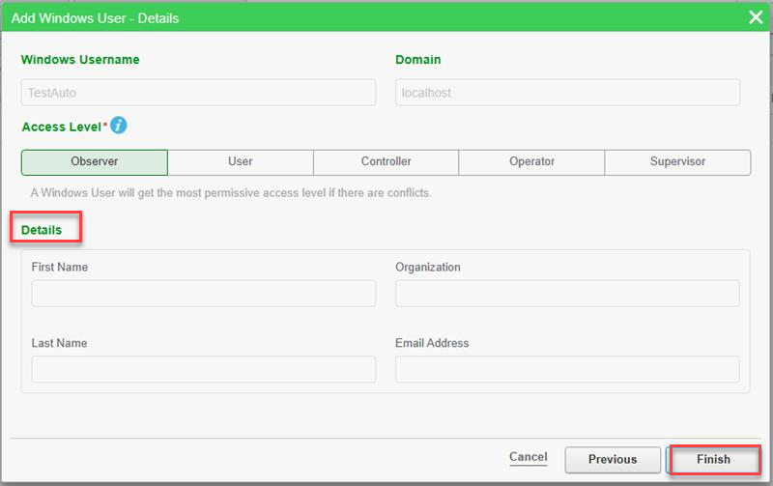The height and width of the screenshot is (486, 773).
Task: Choose the User access level
Action: click(x=241, y=162)
